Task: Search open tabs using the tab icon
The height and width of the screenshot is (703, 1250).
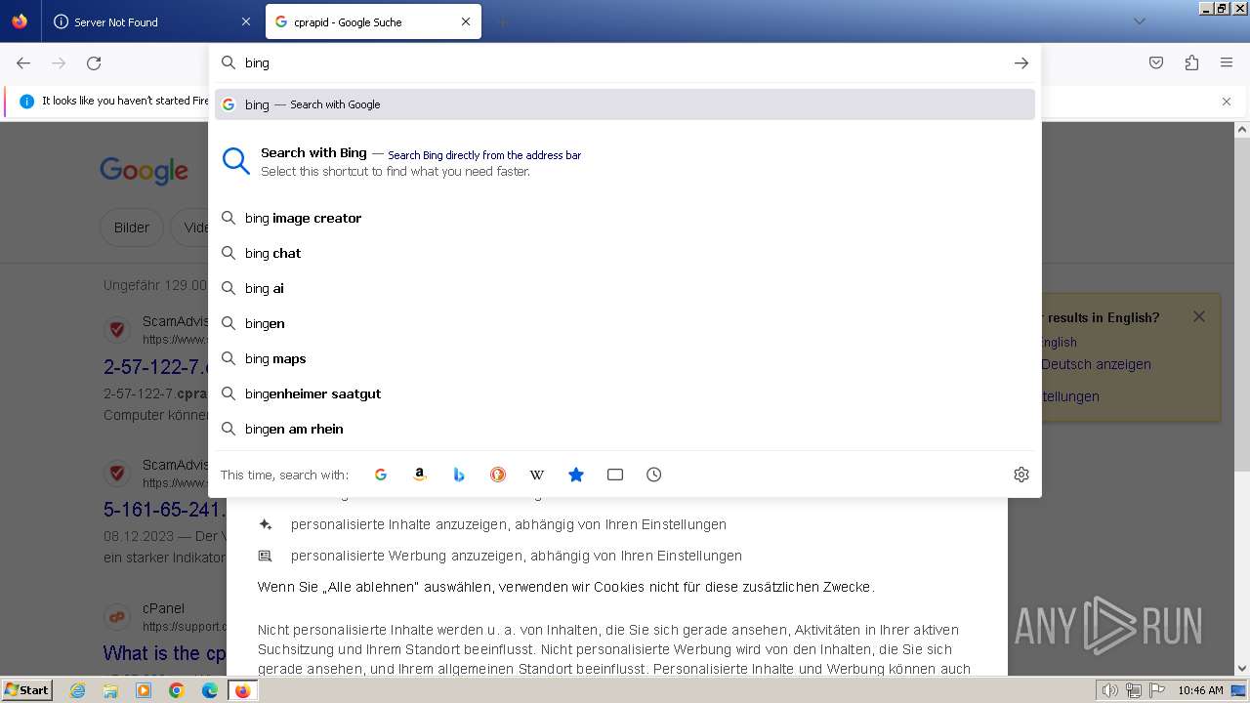Action: pos(615,475)
